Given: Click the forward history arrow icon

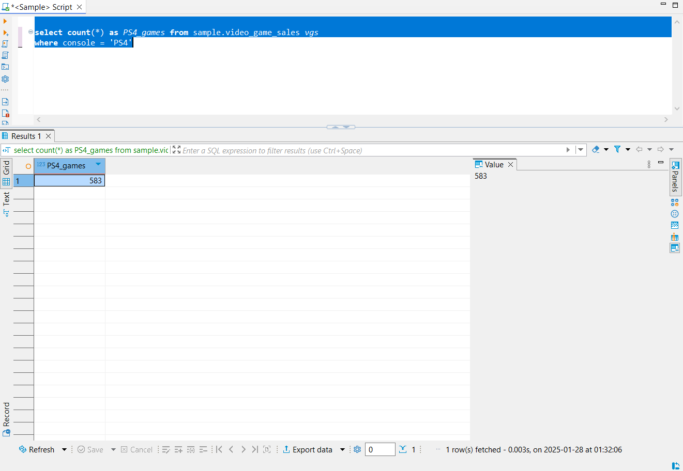Looking at the screenshot, I should [661, 149].
